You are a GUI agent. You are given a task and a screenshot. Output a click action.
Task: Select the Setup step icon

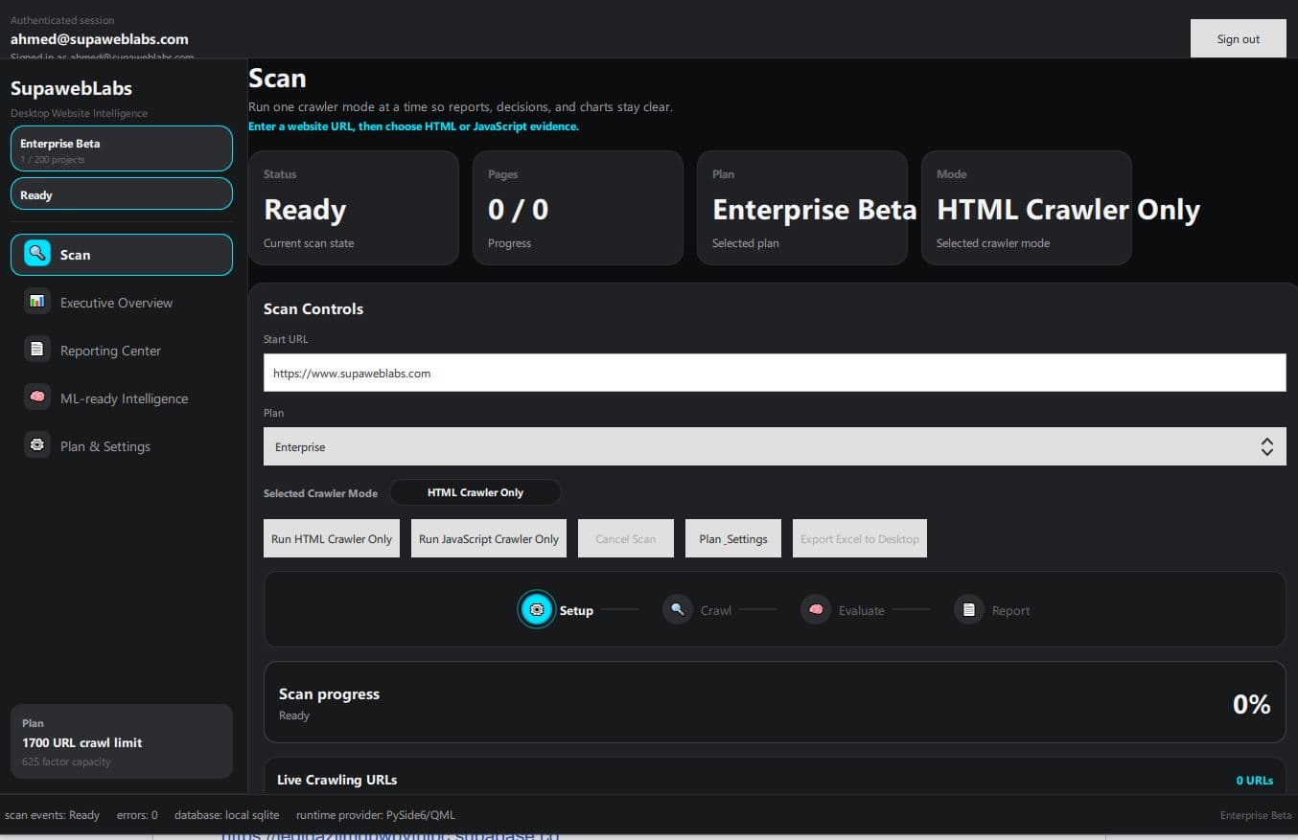(x=537, y=609)
